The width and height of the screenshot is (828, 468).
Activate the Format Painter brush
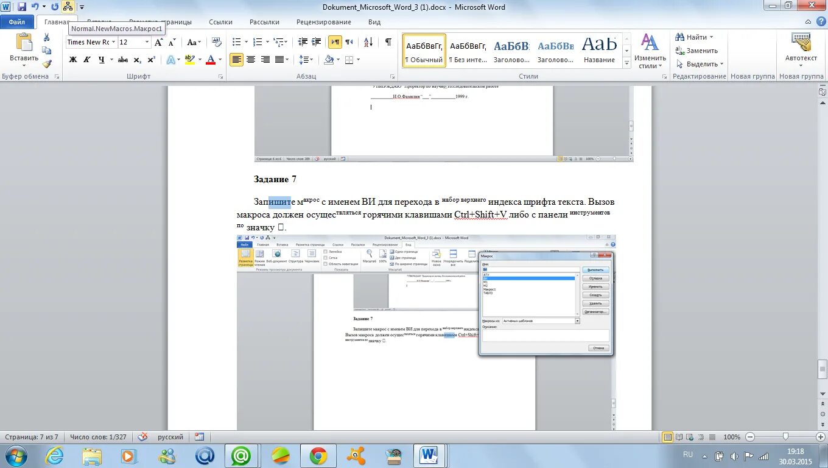point(47,63)
